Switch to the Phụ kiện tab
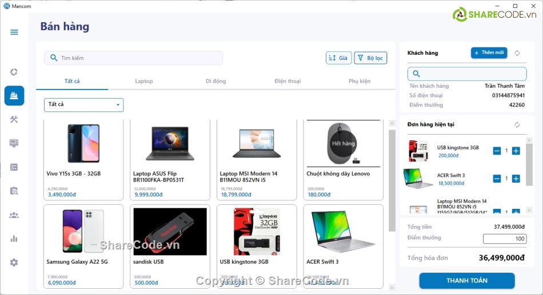Viewport: 543px width, 295px height. click(360, 81)
